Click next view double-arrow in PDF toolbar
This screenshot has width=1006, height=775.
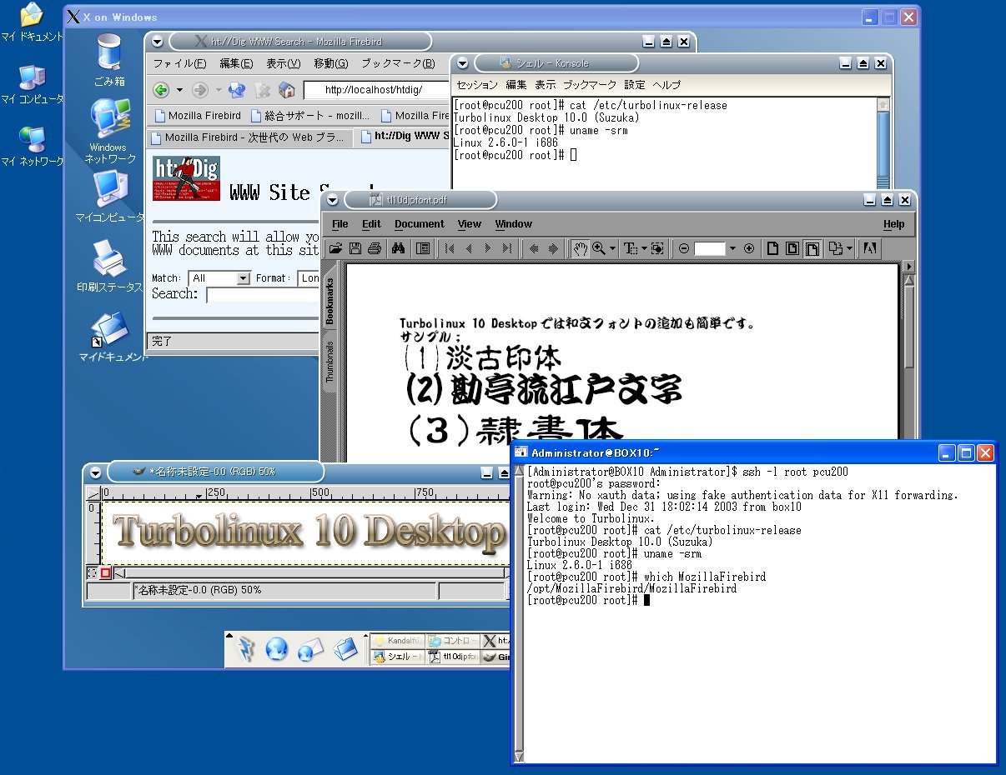(553, 248)
